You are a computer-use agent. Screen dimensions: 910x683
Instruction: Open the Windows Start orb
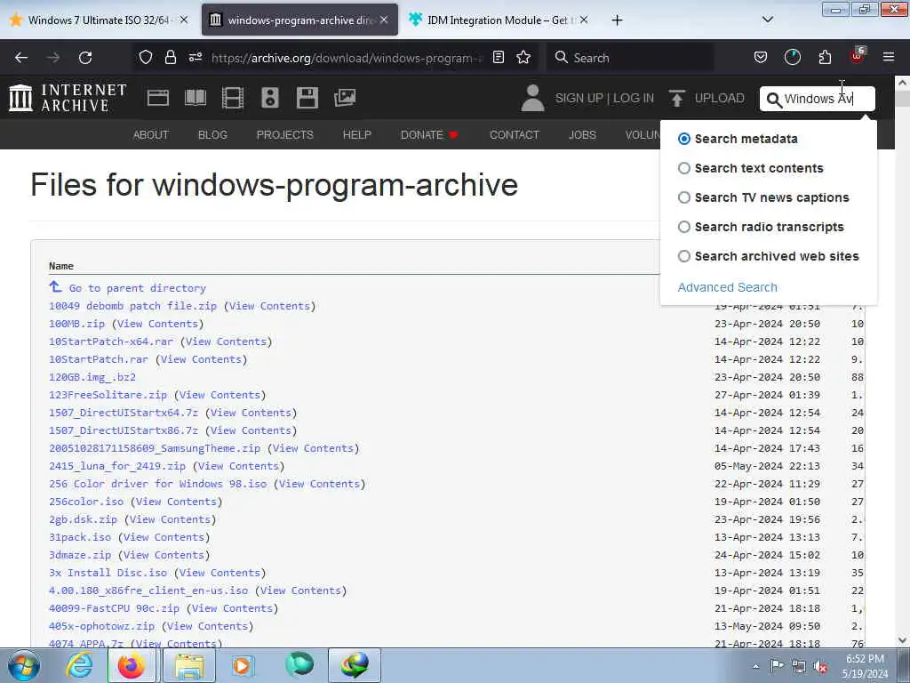pos(24,665)
